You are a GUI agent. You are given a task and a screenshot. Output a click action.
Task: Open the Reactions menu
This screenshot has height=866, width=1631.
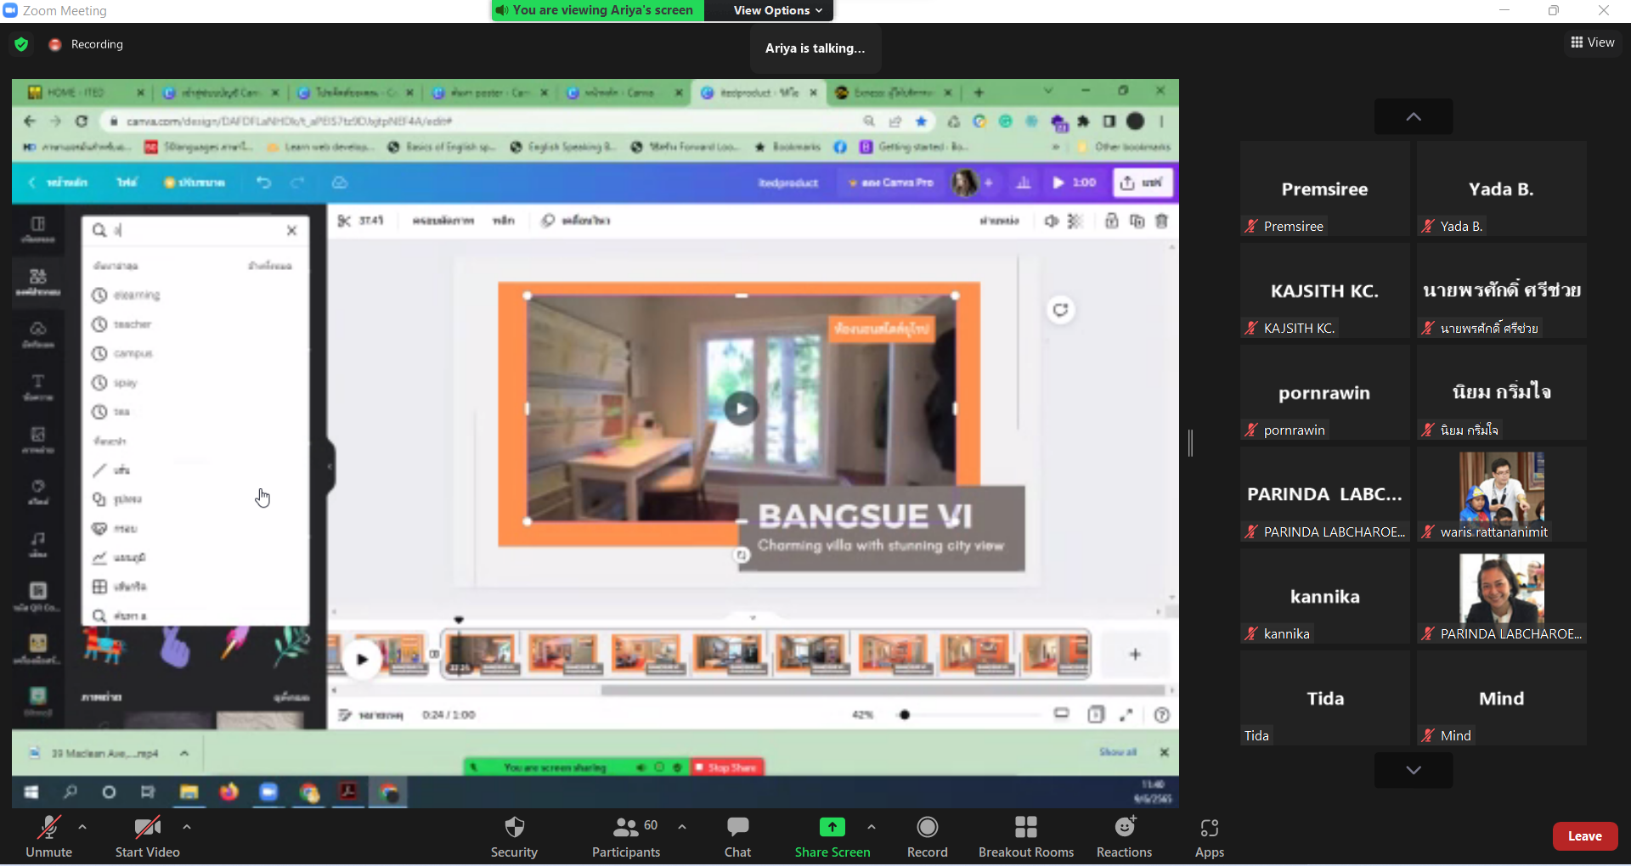tap(1124, 836)
